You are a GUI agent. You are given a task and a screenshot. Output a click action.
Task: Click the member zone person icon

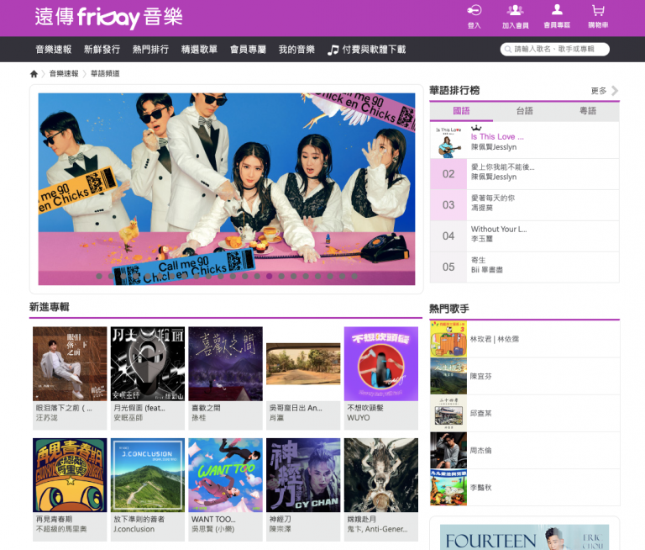[x=557, y=11]
